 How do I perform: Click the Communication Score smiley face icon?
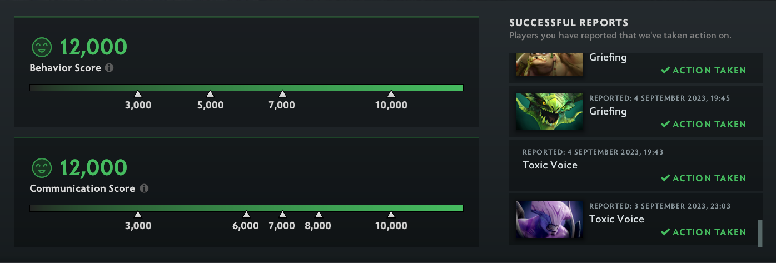[41, 168]
